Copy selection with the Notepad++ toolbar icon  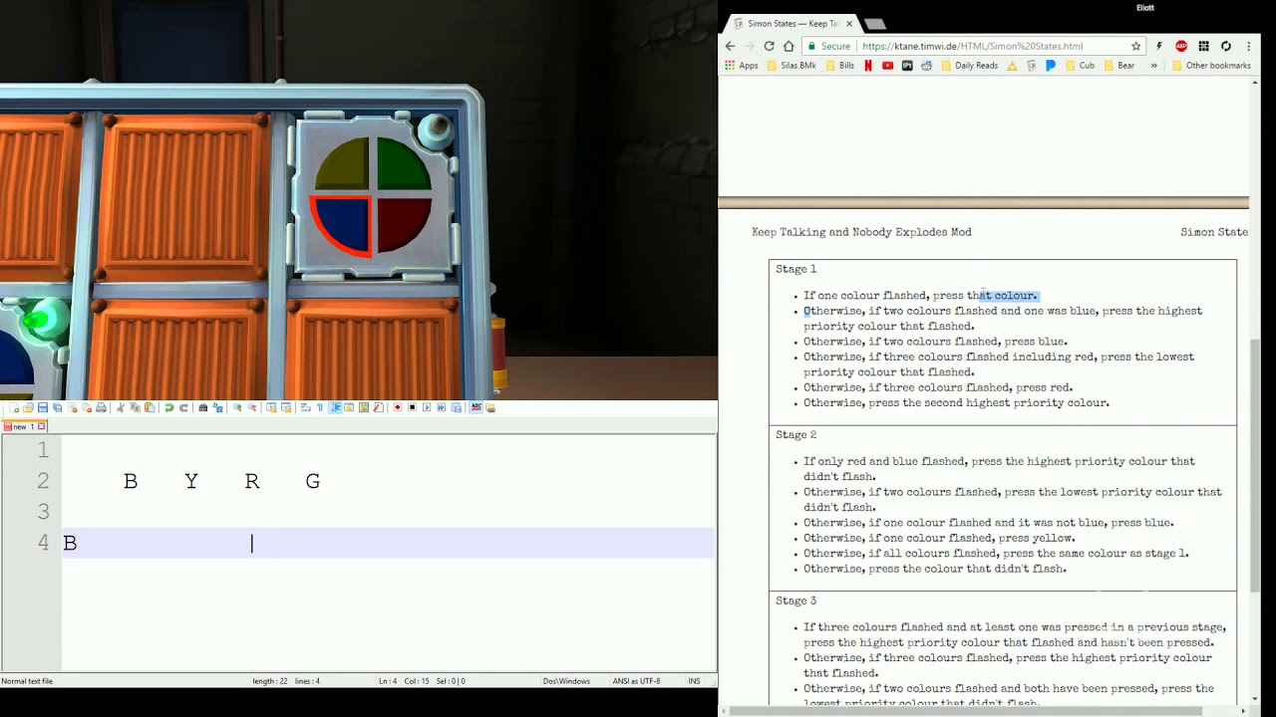coord(136,407)
